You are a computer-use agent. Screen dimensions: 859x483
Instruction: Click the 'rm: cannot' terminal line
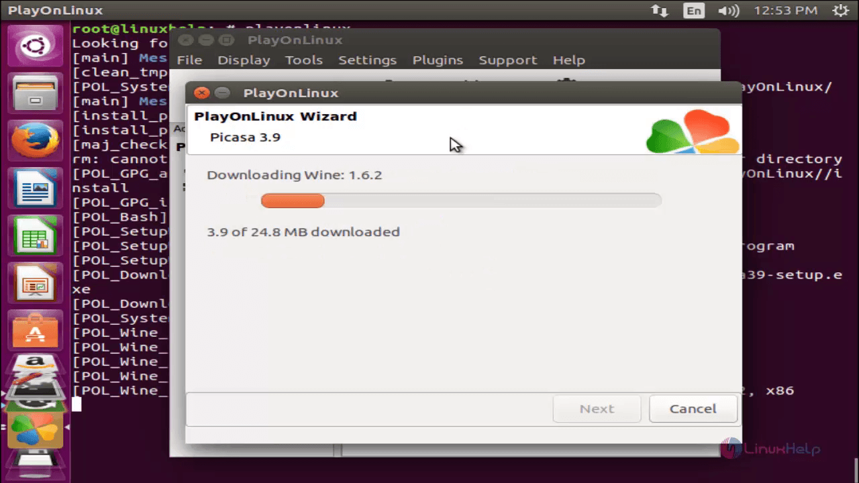(119, 159)
